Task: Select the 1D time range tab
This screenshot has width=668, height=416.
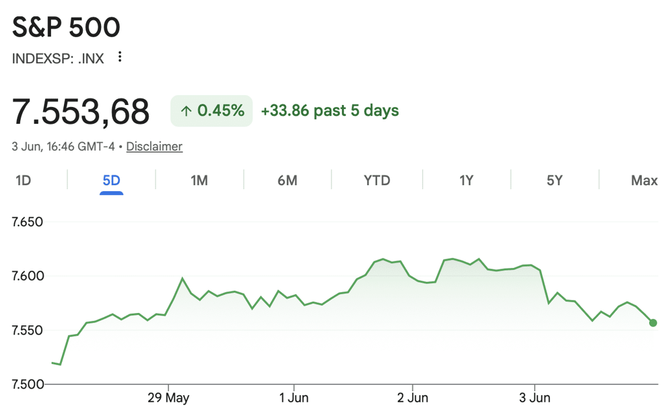Action: (23, 181)
